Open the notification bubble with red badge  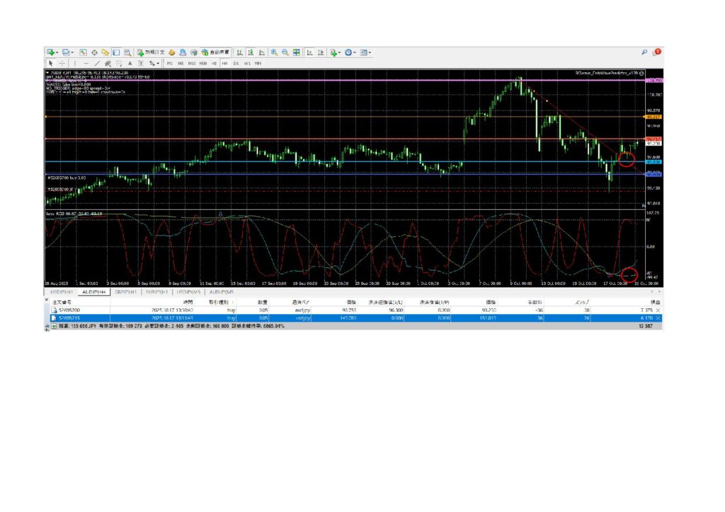click(656, 52)
